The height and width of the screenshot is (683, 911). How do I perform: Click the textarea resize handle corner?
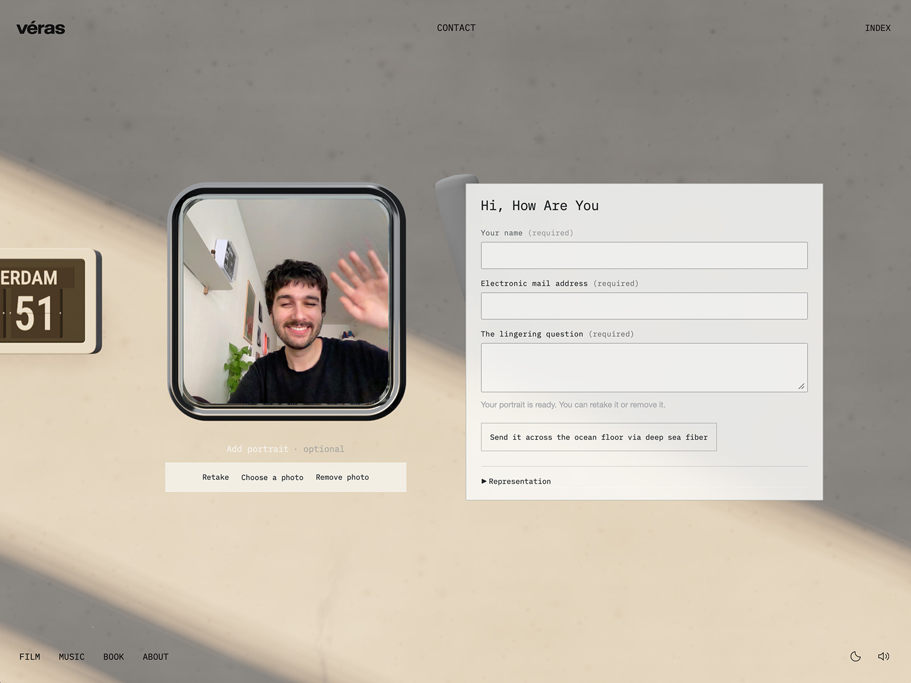click(x=801, y=386)
